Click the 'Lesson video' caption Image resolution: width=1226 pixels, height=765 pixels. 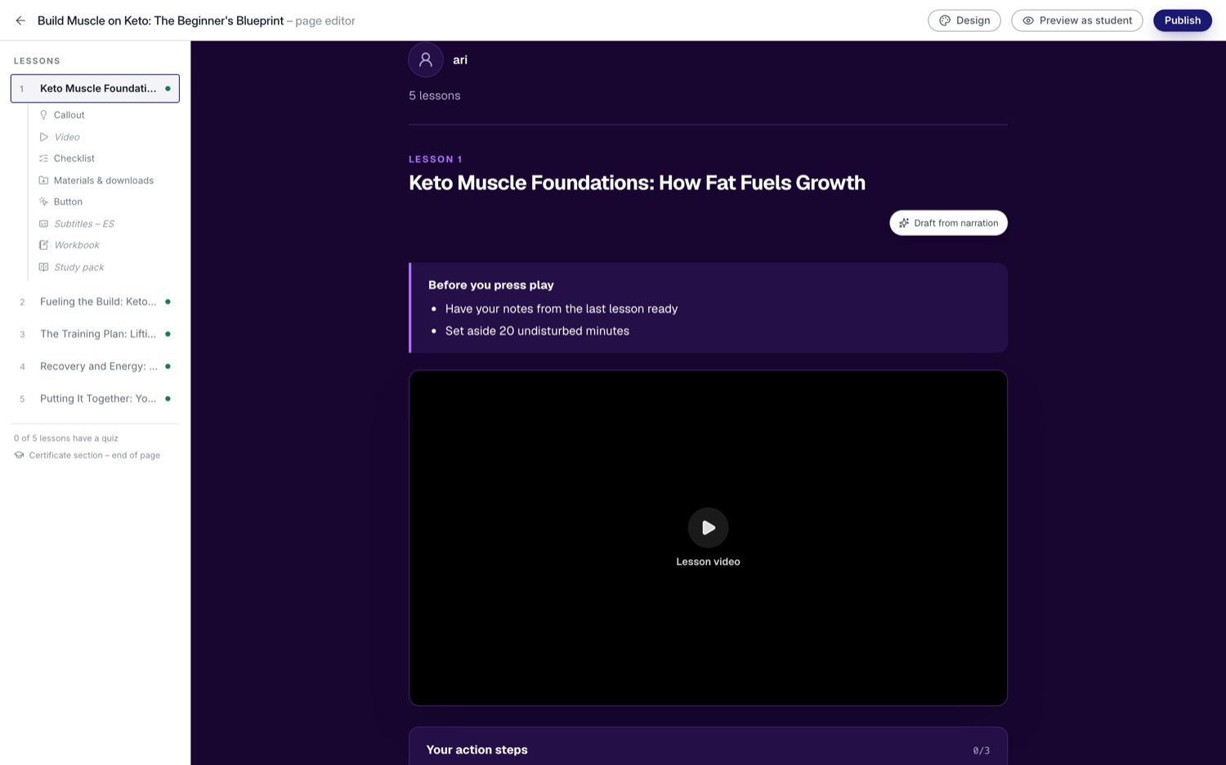[708, 562]
